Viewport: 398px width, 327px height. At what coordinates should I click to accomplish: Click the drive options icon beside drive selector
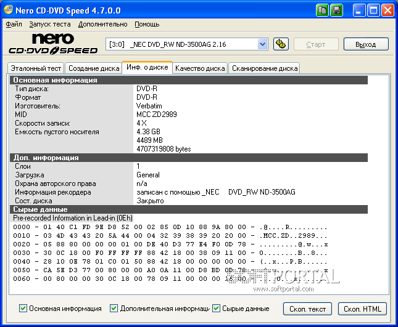tap(281, 44)
